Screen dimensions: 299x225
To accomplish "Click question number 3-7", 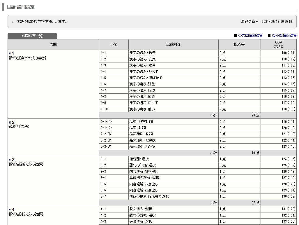I will click(x=103, y=196).
